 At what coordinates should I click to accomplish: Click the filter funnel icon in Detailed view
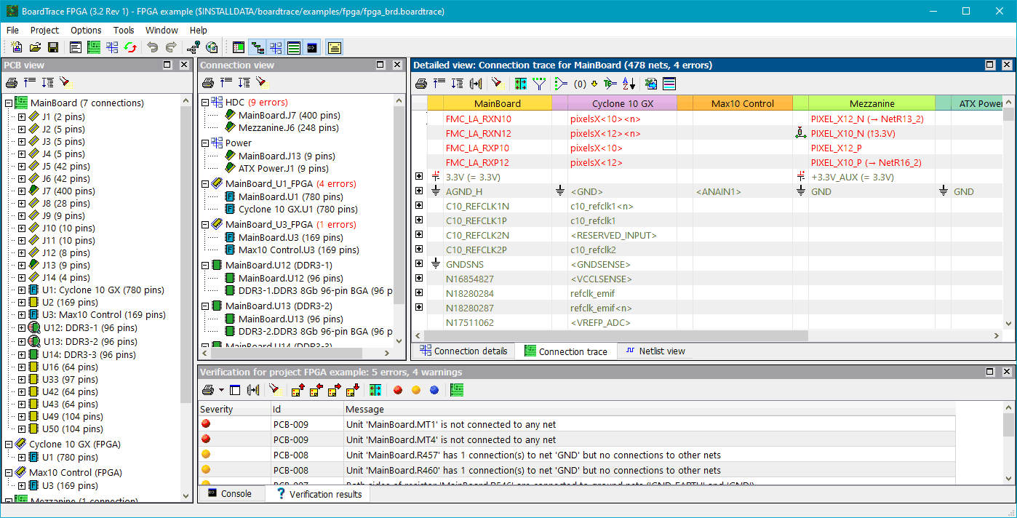pos(539,84)
